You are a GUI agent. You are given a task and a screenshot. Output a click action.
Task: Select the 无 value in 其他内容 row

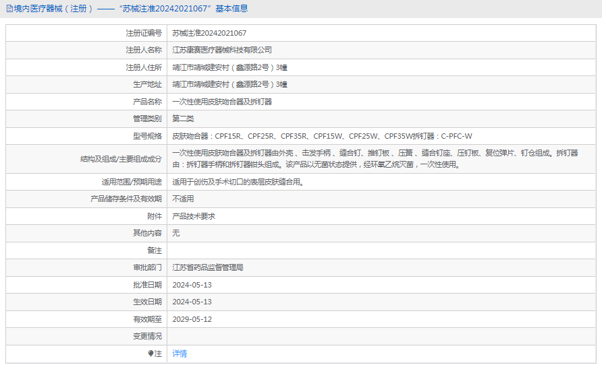[x=176, y=233]
